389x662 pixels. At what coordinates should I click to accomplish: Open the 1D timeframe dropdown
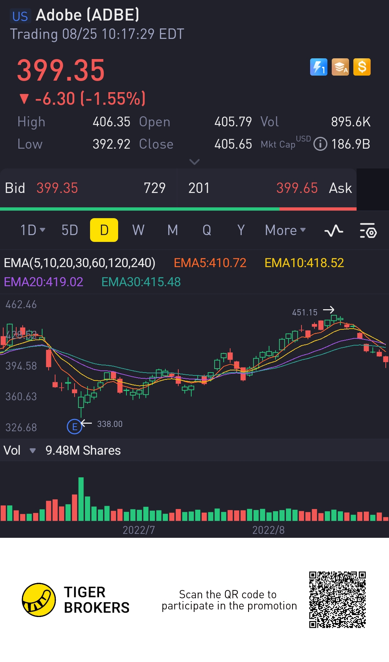tap(33, 230)
